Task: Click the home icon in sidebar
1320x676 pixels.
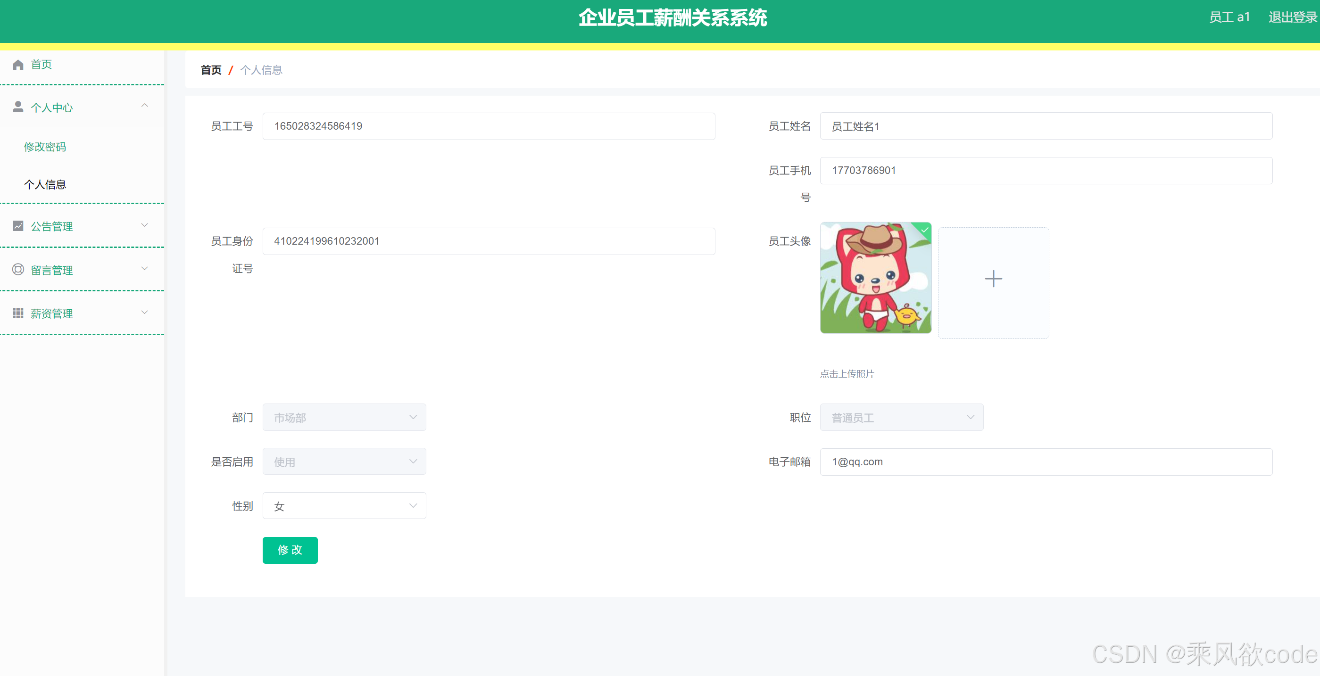Action: [x=18, y=65]
